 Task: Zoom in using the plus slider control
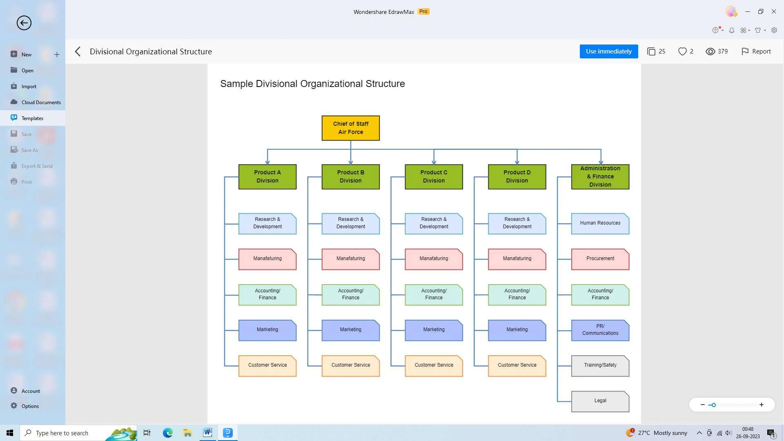(762, 404)
